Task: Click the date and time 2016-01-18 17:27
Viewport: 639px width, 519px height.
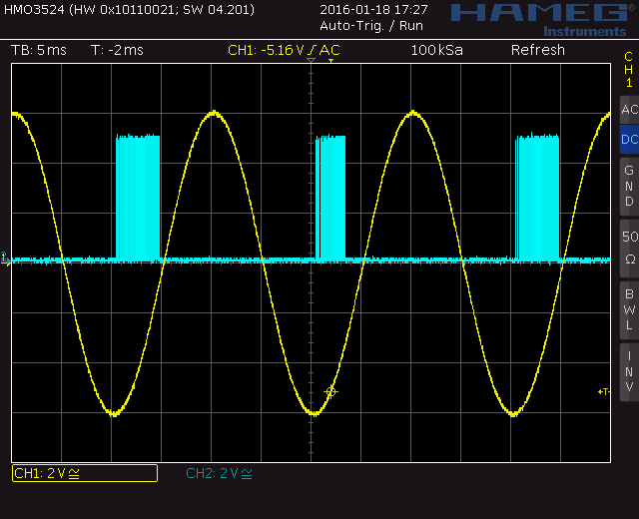Action: [373, 9]
